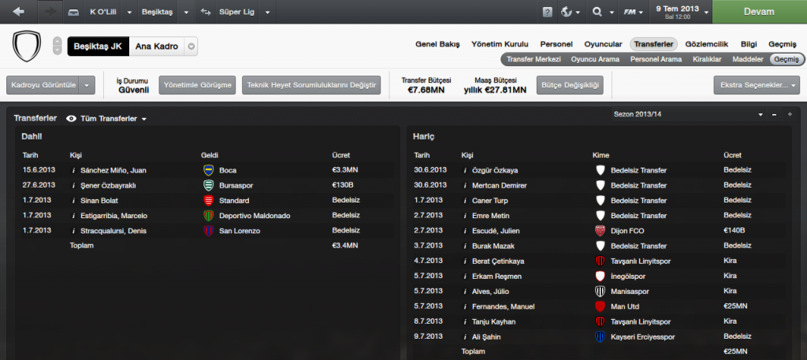Screen dimensions: 807x360
Task: Click the Bütçe Değişikliği button
Action: point(569,84)
